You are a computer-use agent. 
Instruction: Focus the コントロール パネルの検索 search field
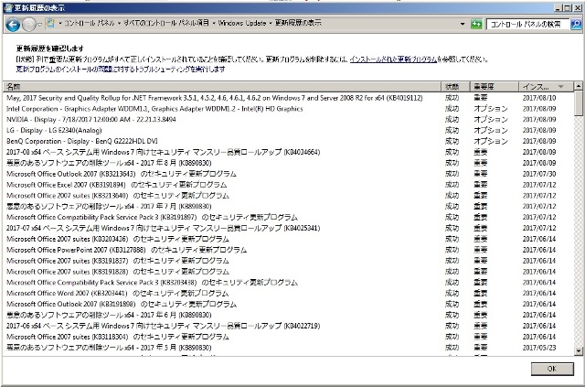pyautogui.click(x=527, y=25)
